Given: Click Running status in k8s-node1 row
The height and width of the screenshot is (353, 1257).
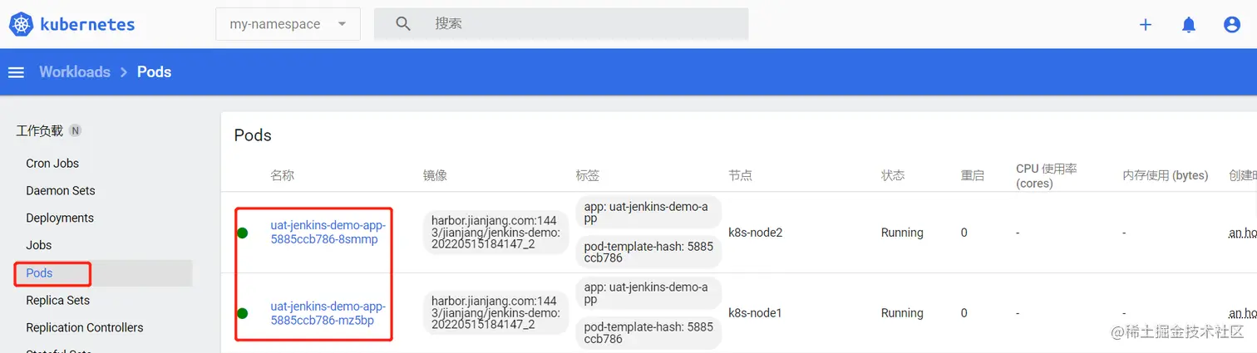Looking at the screenshot, I should 902,313.
